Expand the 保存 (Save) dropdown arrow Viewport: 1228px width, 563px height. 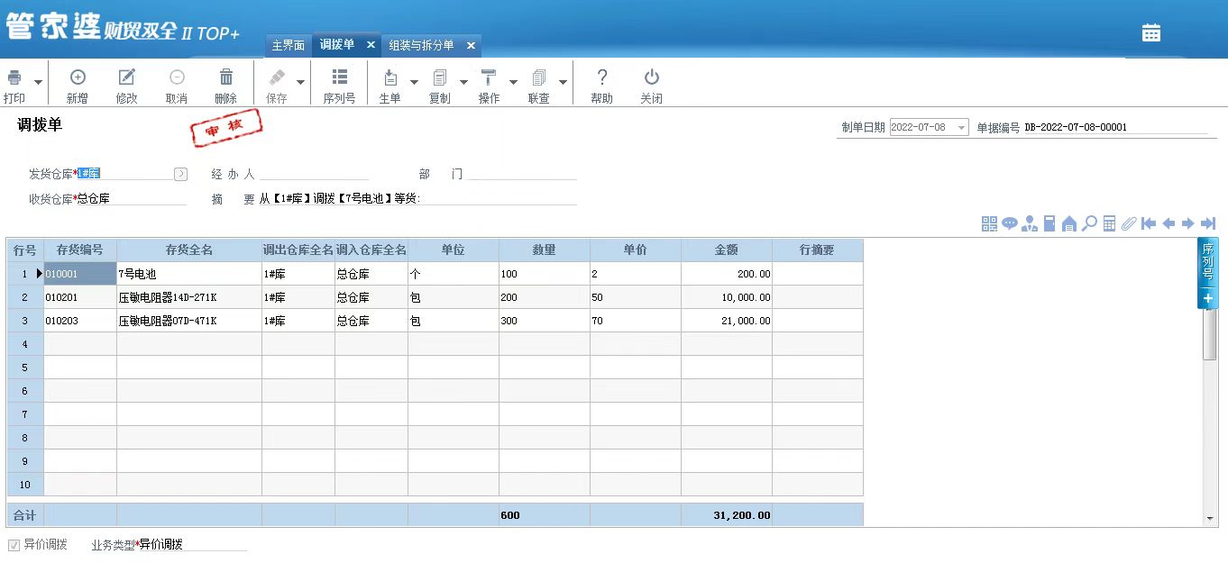point(299,83)
